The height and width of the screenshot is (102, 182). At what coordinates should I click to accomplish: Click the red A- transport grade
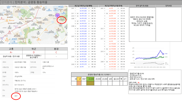11,52
